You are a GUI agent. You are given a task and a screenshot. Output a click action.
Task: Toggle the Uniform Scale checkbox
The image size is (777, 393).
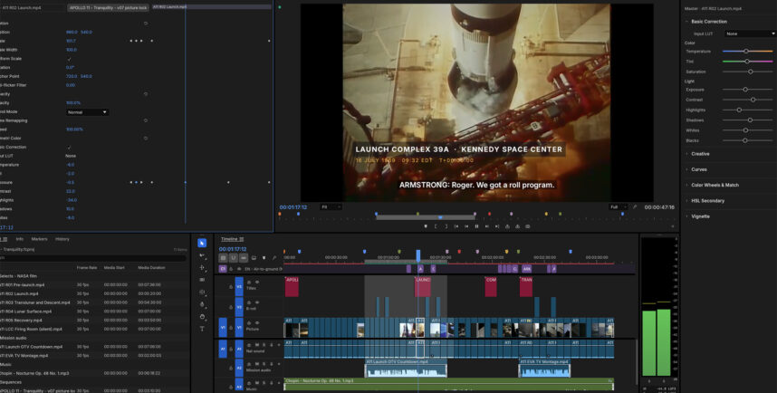(x=69, y=59)
